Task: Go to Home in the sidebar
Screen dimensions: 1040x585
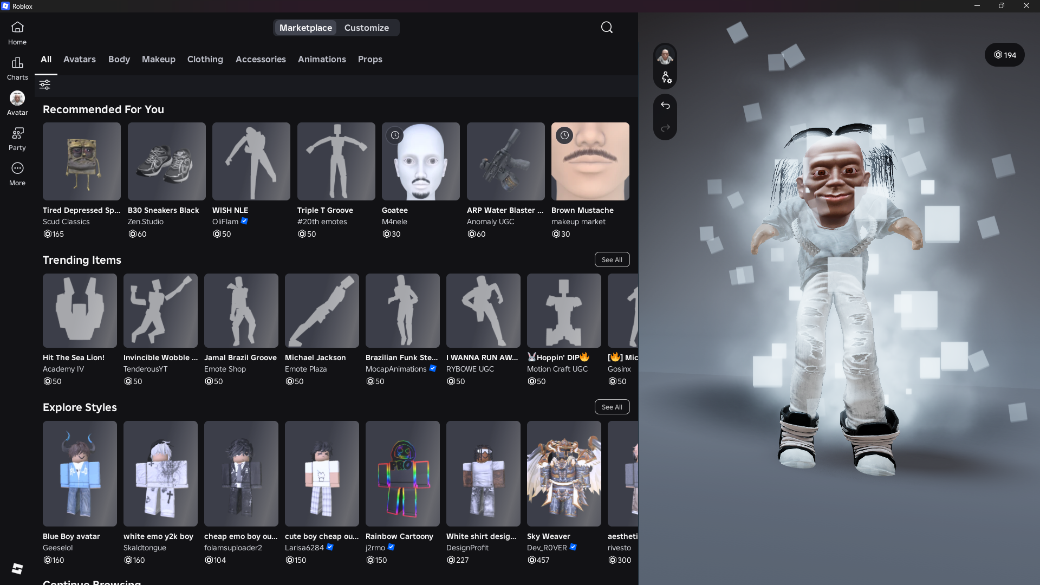Action: pyautogui.click(x=17, y=33)
